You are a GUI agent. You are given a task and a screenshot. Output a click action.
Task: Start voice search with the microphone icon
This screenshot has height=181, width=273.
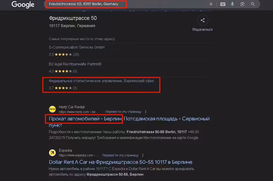coord(232,4)
